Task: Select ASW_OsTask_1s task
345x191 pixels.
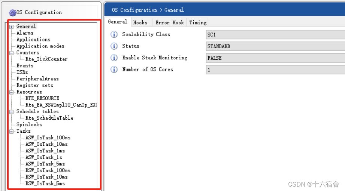Action: [44, 157]
